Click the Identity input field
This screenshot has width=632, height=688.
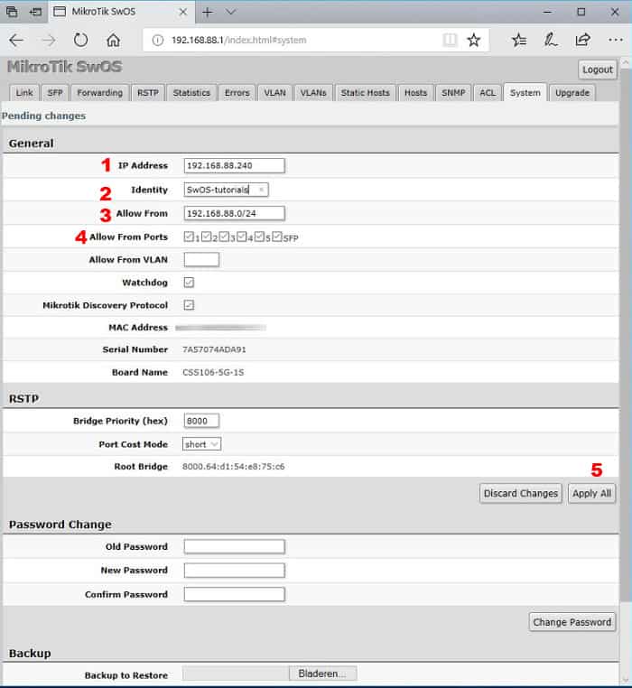226,190
